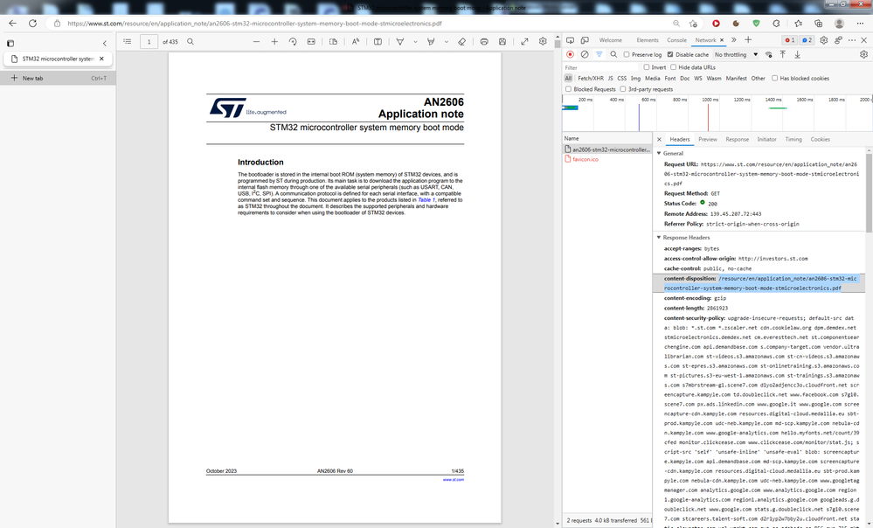Open Draw tool options arrow
Image resolution: width=873 pixels, height=528 pixels.
pyautogui.click(x=415, y=41)
